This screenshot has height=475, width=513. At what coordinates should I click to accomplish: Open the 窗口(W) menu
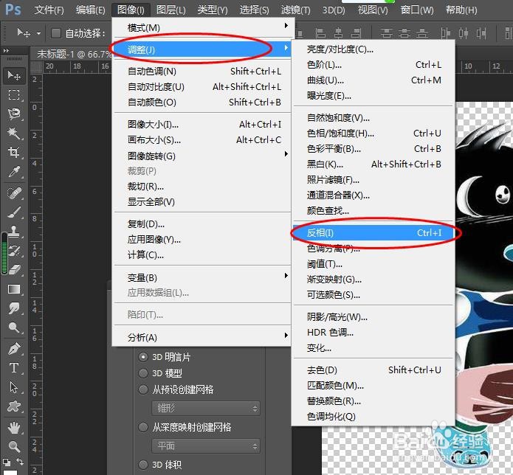click(417, 10)
